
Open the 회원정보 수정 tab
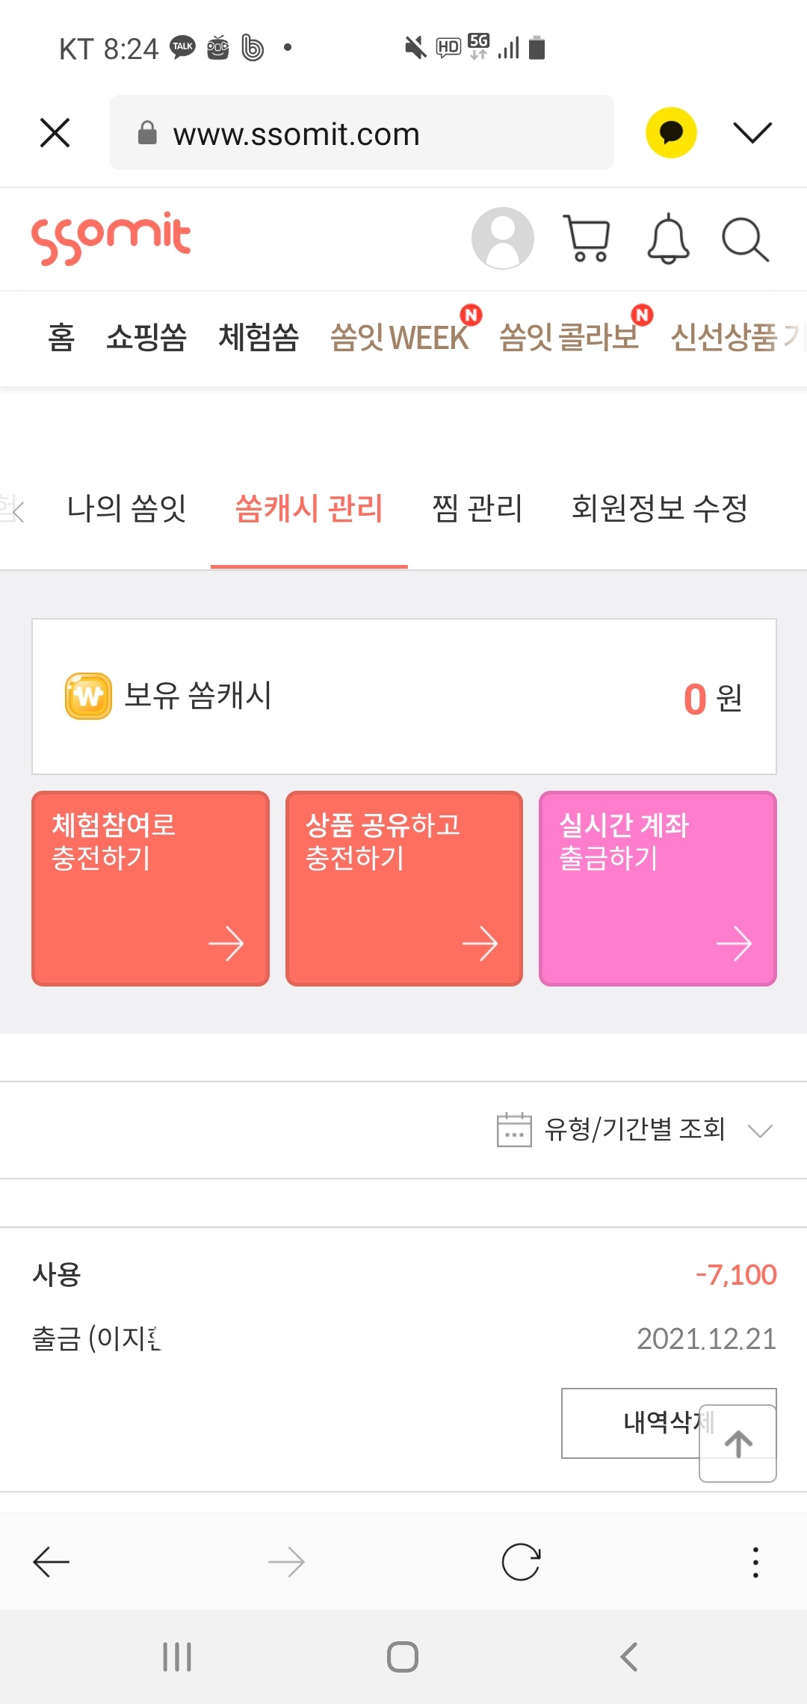click(659, 509)
